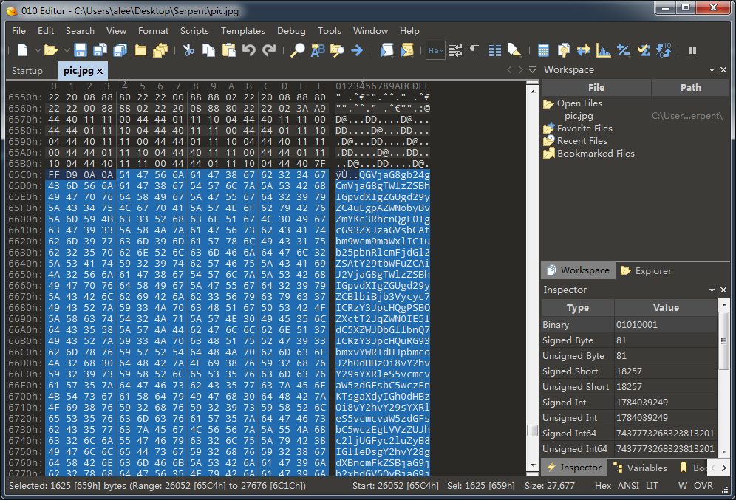
Task: Open the File menu
Action: [18, 31]
